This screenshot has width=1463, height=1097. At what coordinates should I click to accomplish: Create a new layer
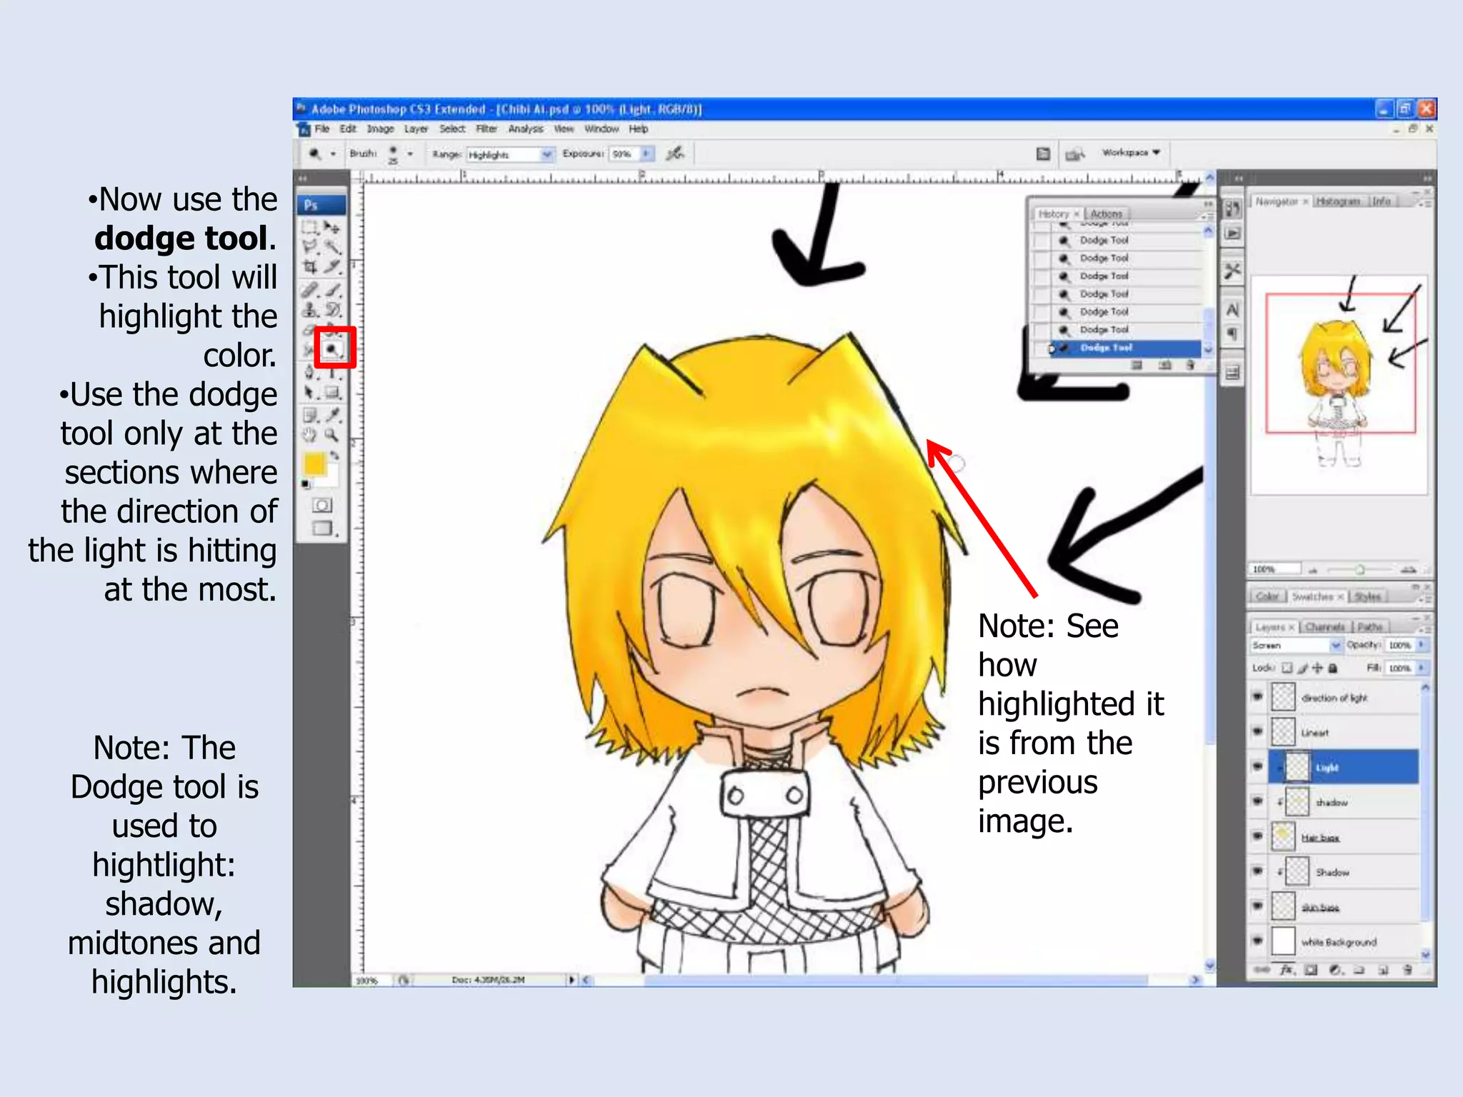point(1384,970)
